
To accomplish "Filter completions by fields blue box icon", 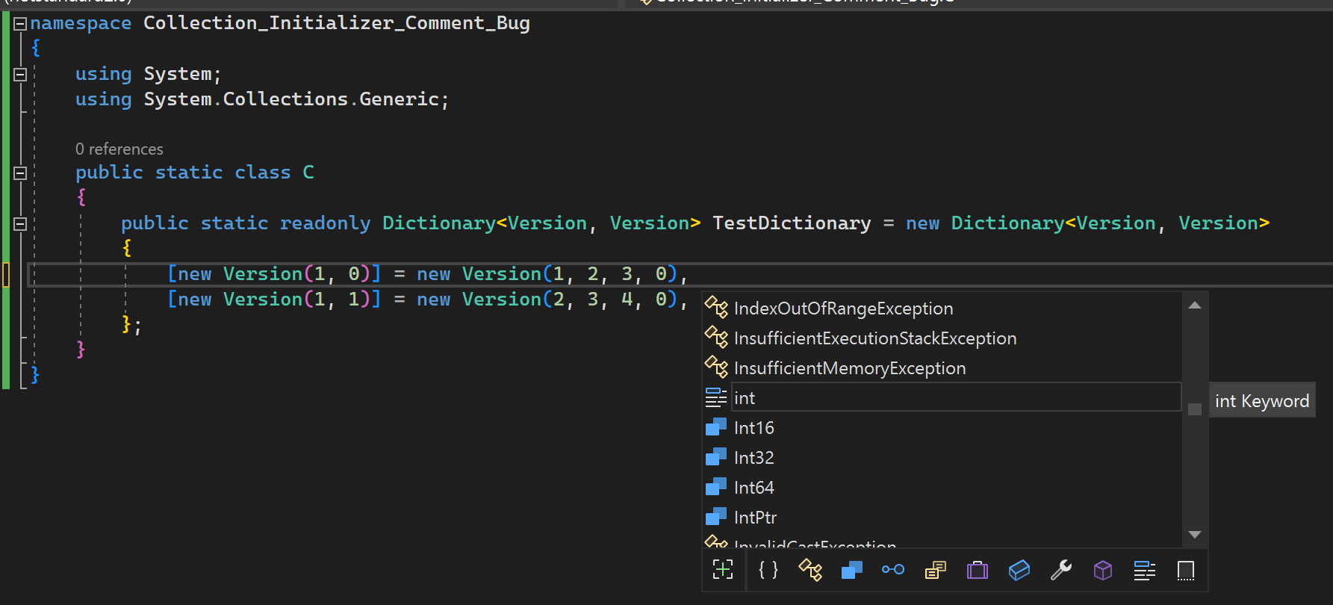I will 1019,570.
